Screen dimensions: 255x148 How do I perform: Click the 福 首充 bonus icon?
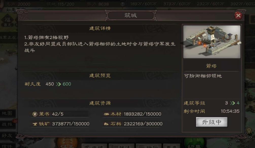click(x=7, y=21)
